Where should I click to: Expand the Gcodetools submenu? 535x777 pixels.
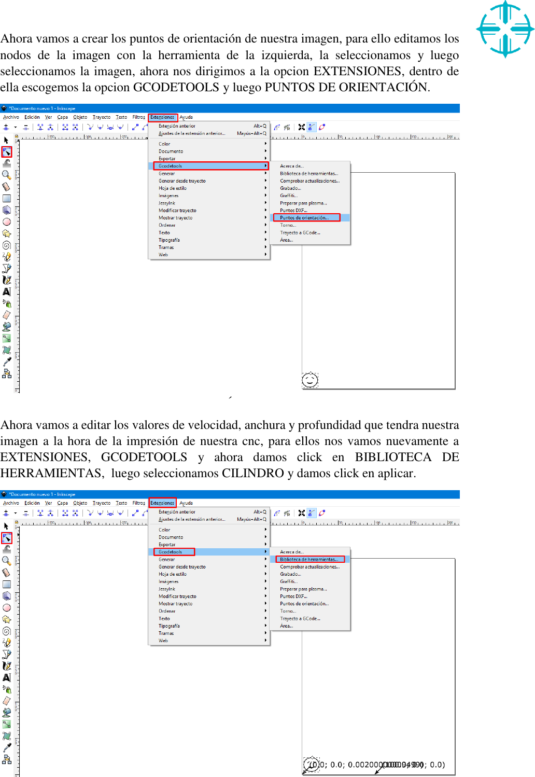[171, 165]
